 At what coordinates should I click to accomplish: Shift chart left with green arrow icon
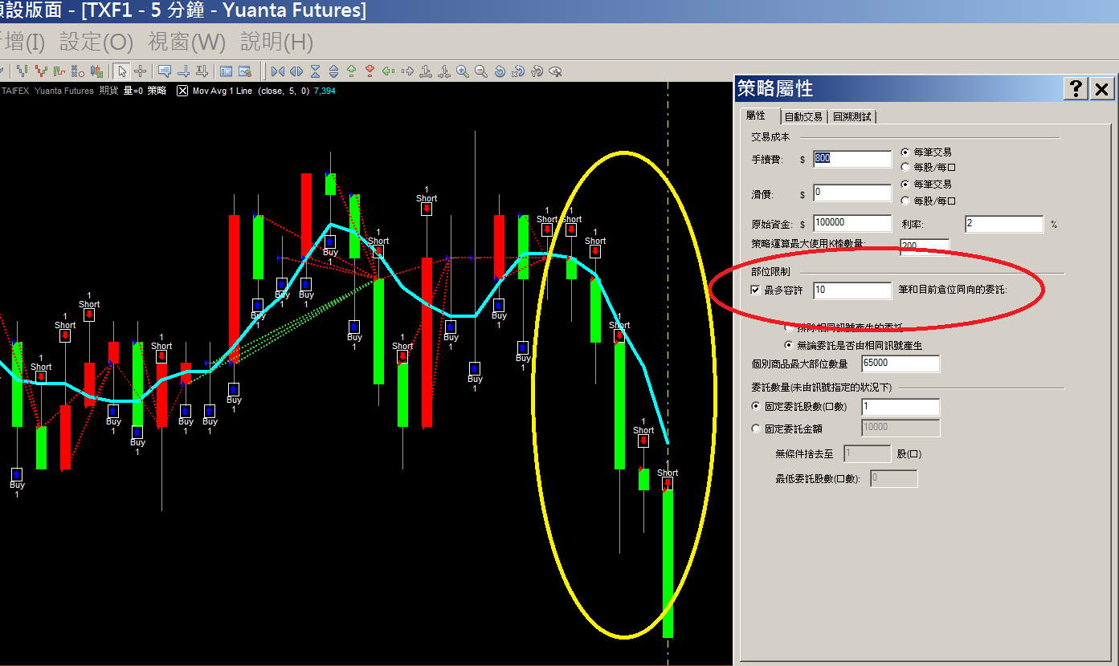[x=388, y=71]
